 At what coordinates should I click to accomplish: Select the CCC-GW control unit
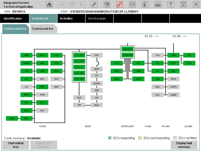pyautogui.click(x=79, y=61)
